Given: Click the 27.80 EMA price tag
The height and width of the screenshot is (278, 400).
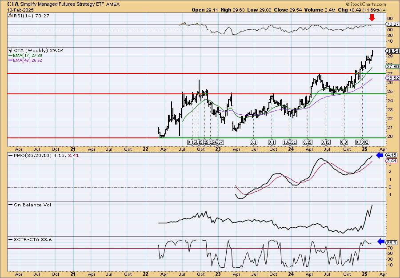Looking at the screenshot, I should coord(392,66).
